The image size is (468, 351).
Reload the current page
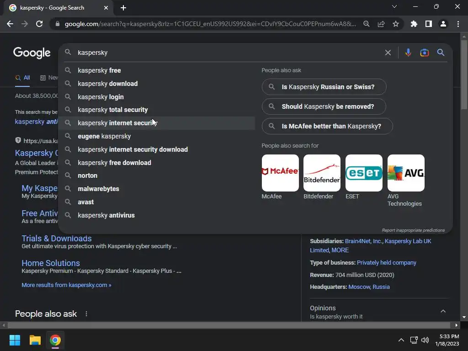pos(39,24)
